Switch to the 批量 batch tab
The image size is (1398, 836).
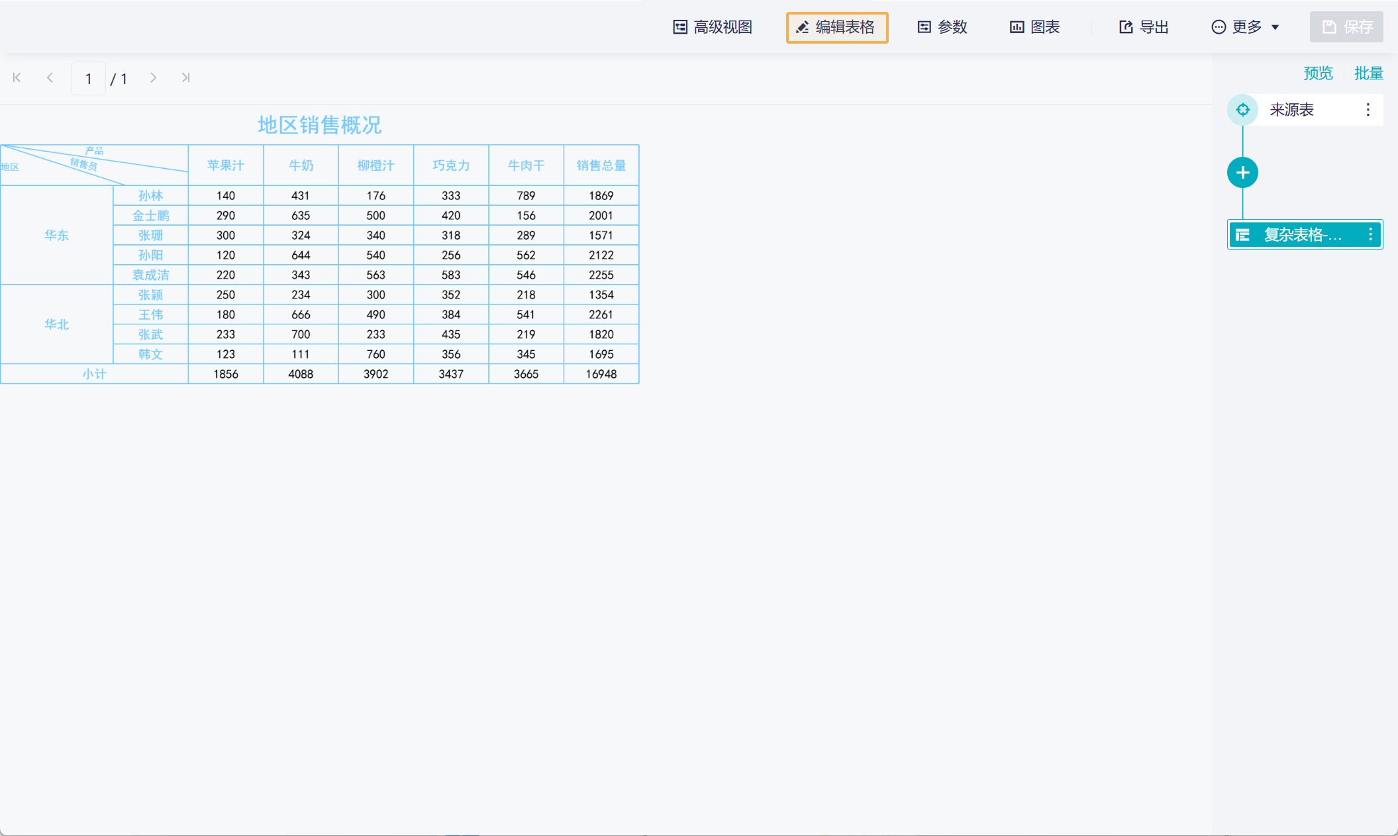pos(1368,73)
